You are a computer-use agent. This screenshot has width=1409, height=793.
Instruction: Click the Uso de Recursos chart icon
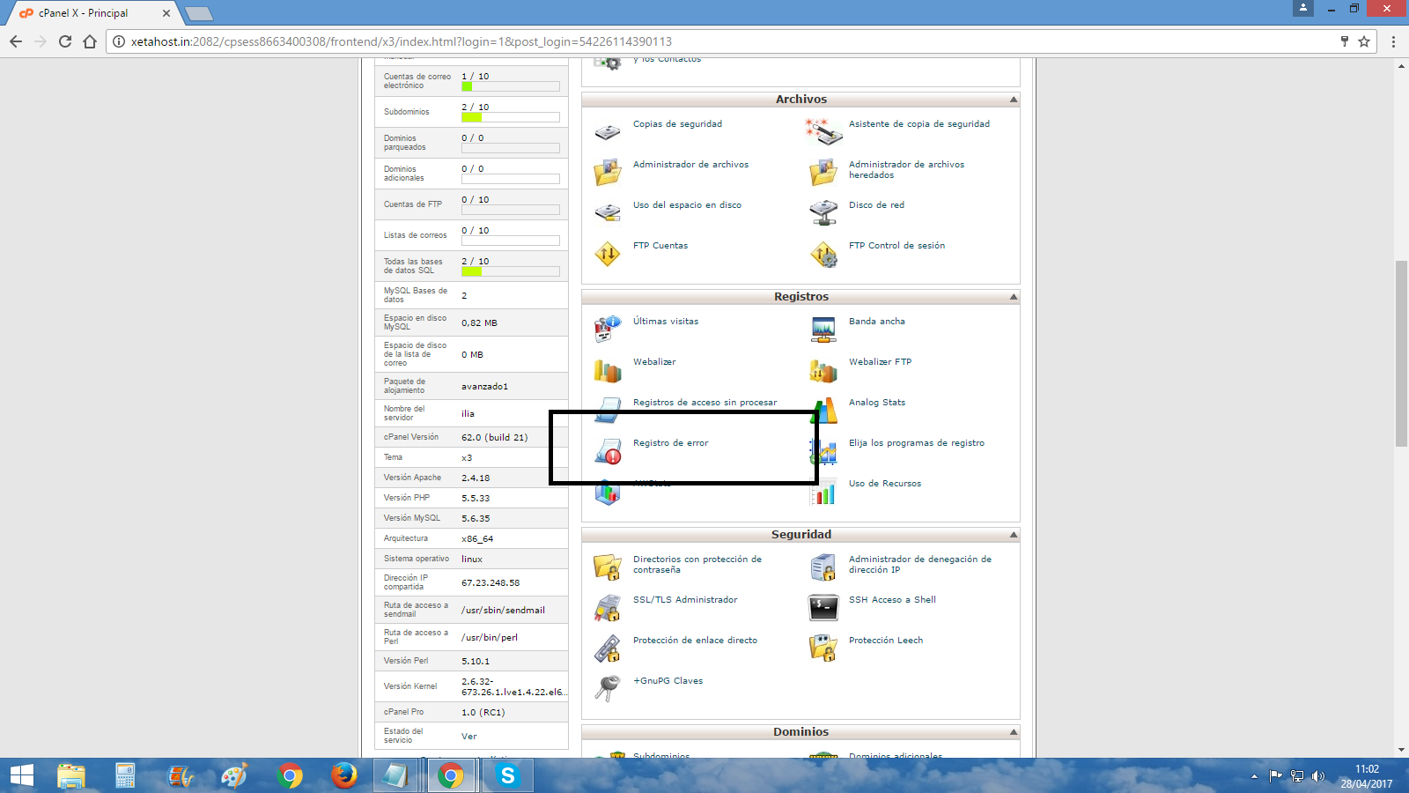point(823,493)
